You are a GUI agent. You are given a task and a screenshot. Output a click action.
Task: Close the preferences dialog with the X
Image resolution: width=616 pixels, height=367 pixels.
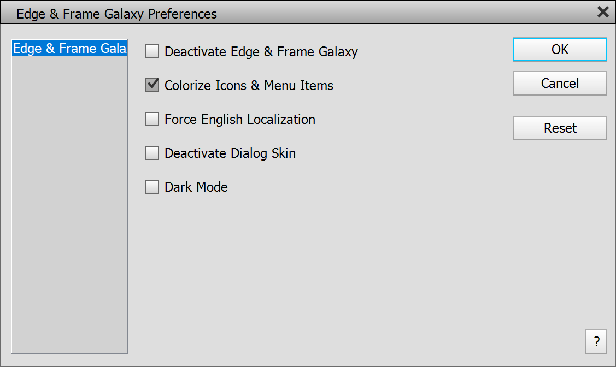pyautogui.click(x=603, y=12)
